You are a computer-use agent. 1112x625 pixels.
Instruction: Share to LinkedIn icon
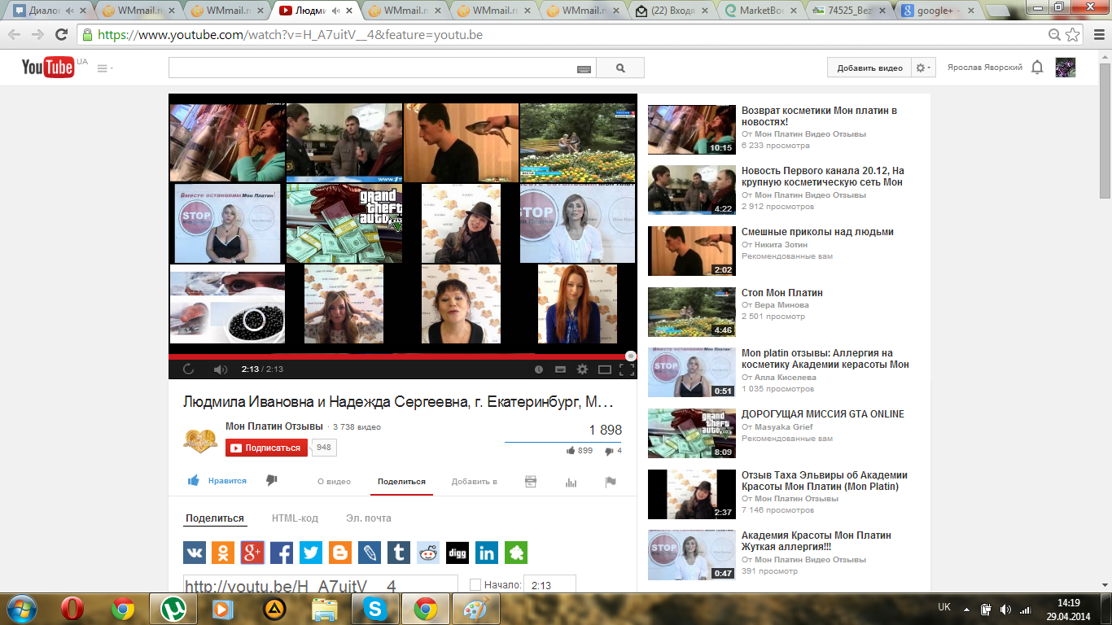tap(487, 553)
